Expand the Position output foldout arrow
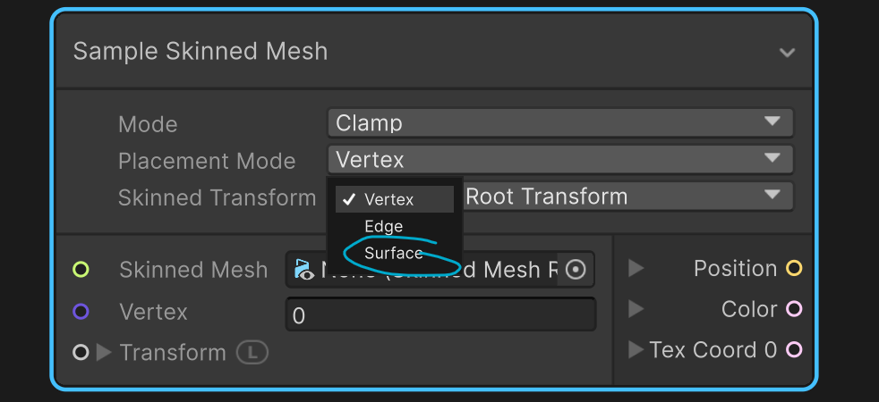 [636, 268]
